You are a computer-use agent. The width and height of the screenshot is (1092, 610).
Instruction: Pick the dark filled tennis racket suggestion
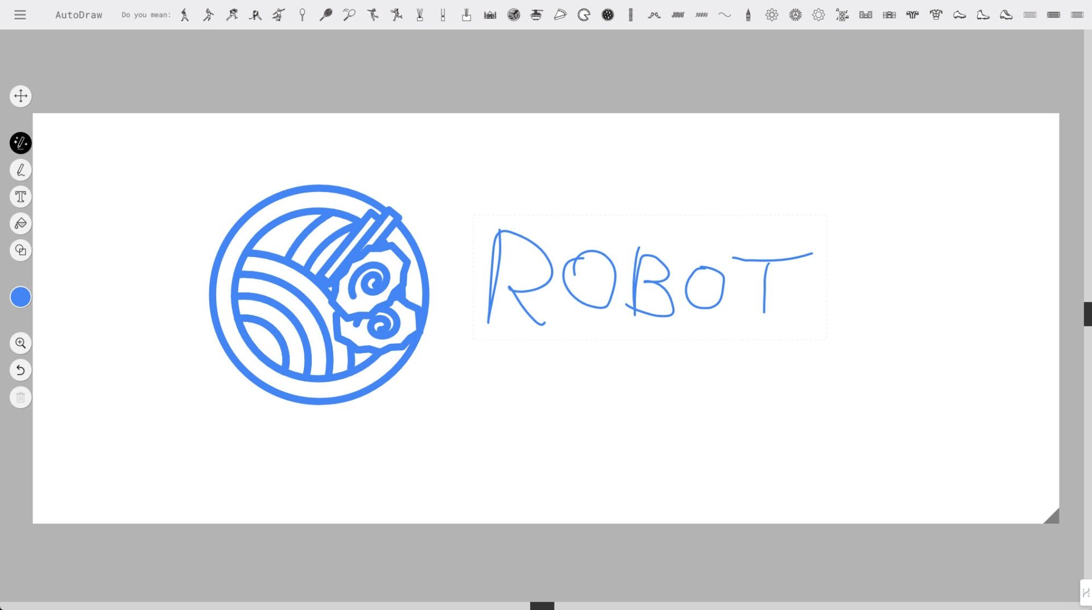326,15
